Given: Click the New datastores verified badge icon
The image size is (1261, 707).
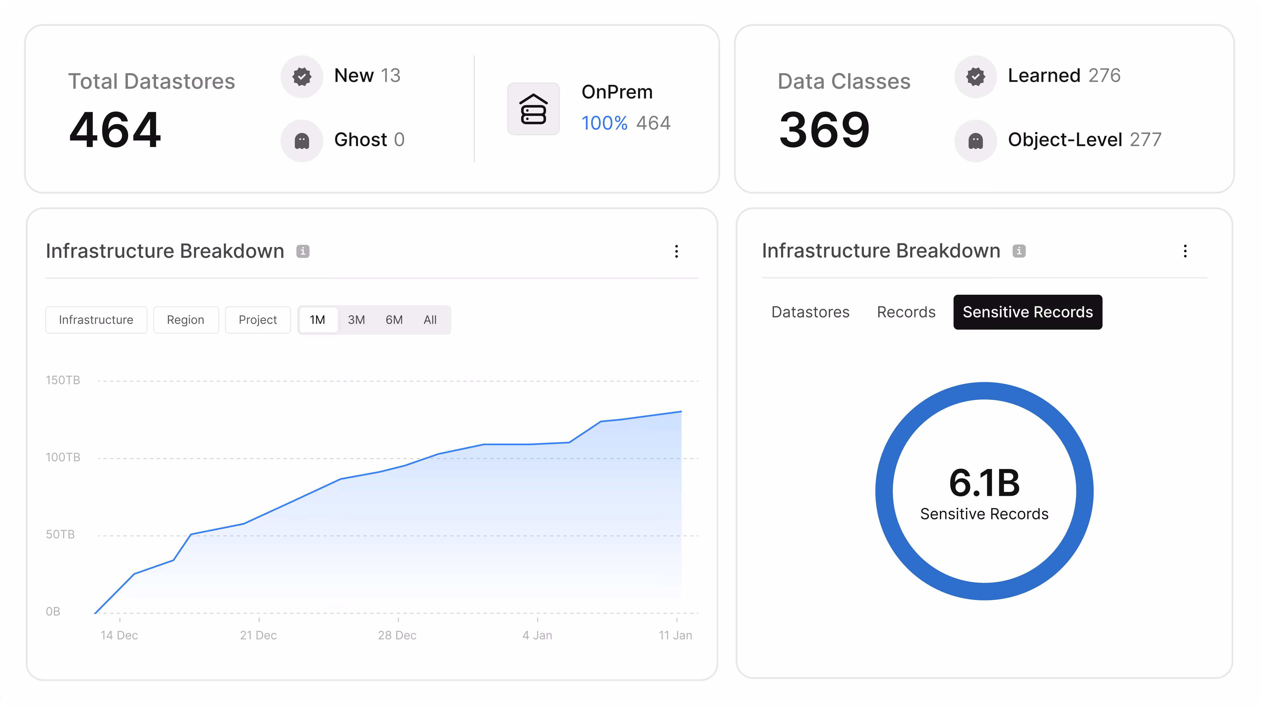Looking at the screenshot, I should click(301, 77).
